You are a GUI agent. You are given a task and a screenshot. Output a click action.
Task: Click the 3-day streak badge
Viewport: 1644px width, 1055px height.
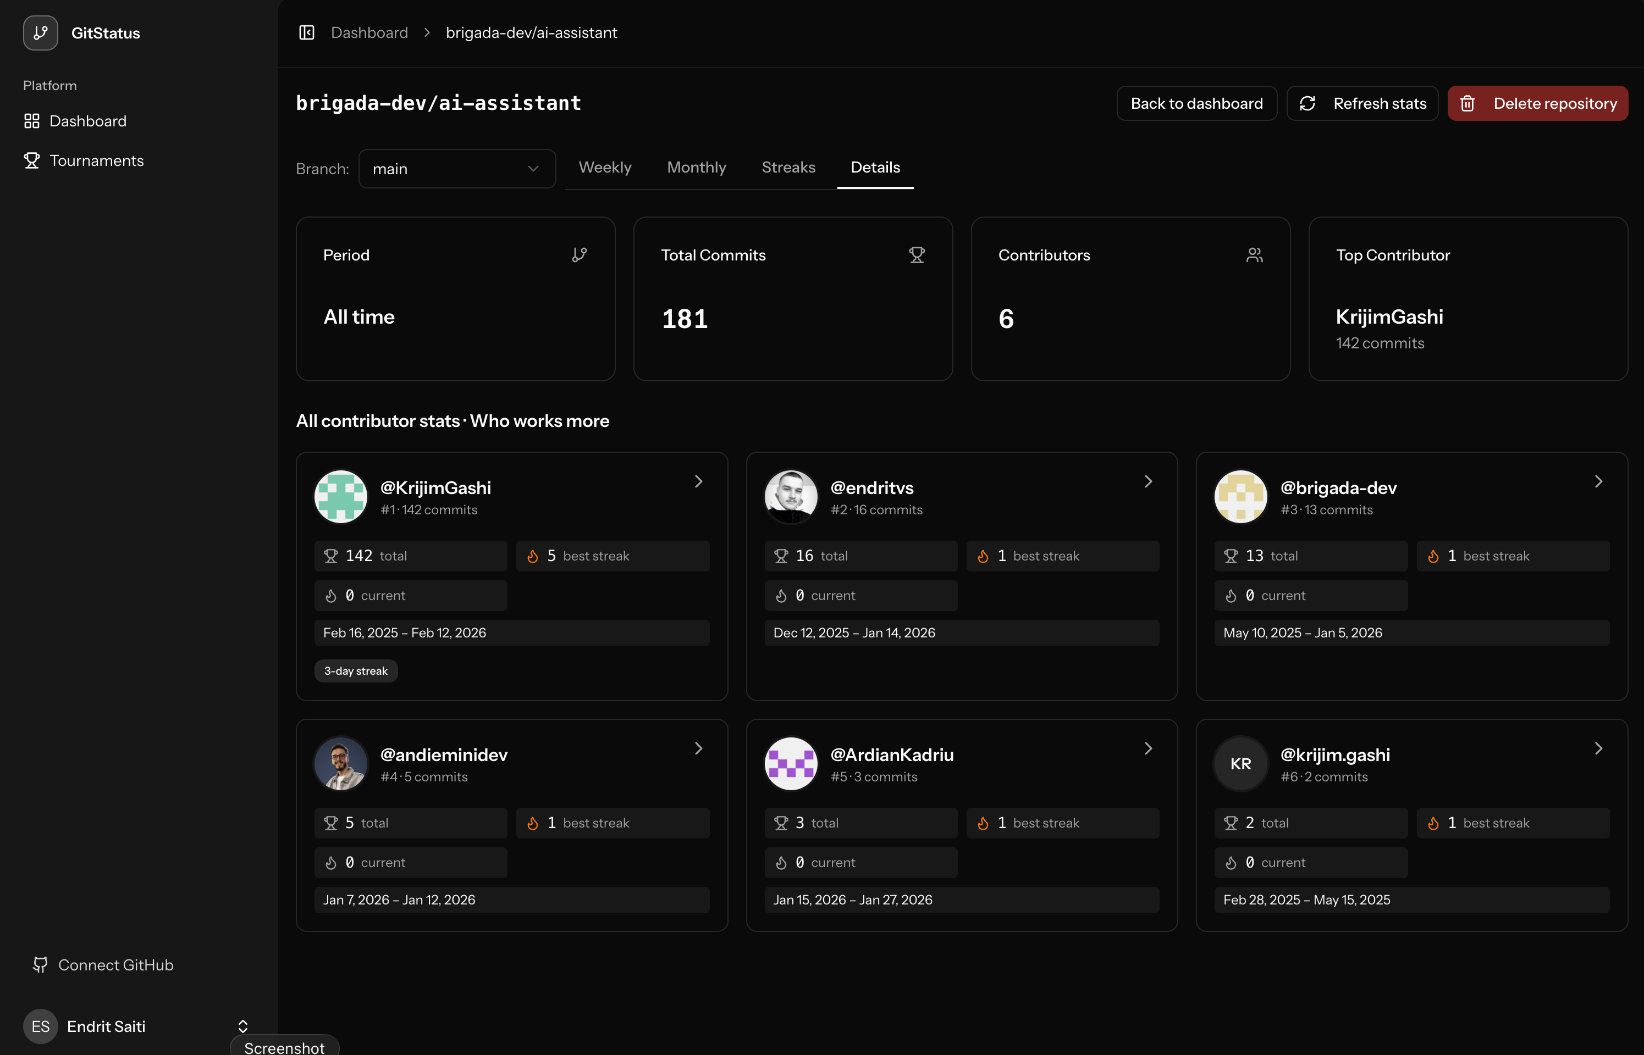pos(355,671)
